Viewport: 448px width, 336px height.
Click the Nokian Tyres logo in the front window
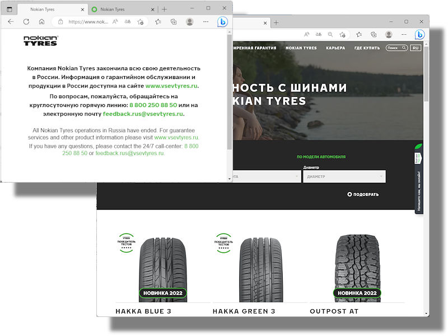coord(40,41)
